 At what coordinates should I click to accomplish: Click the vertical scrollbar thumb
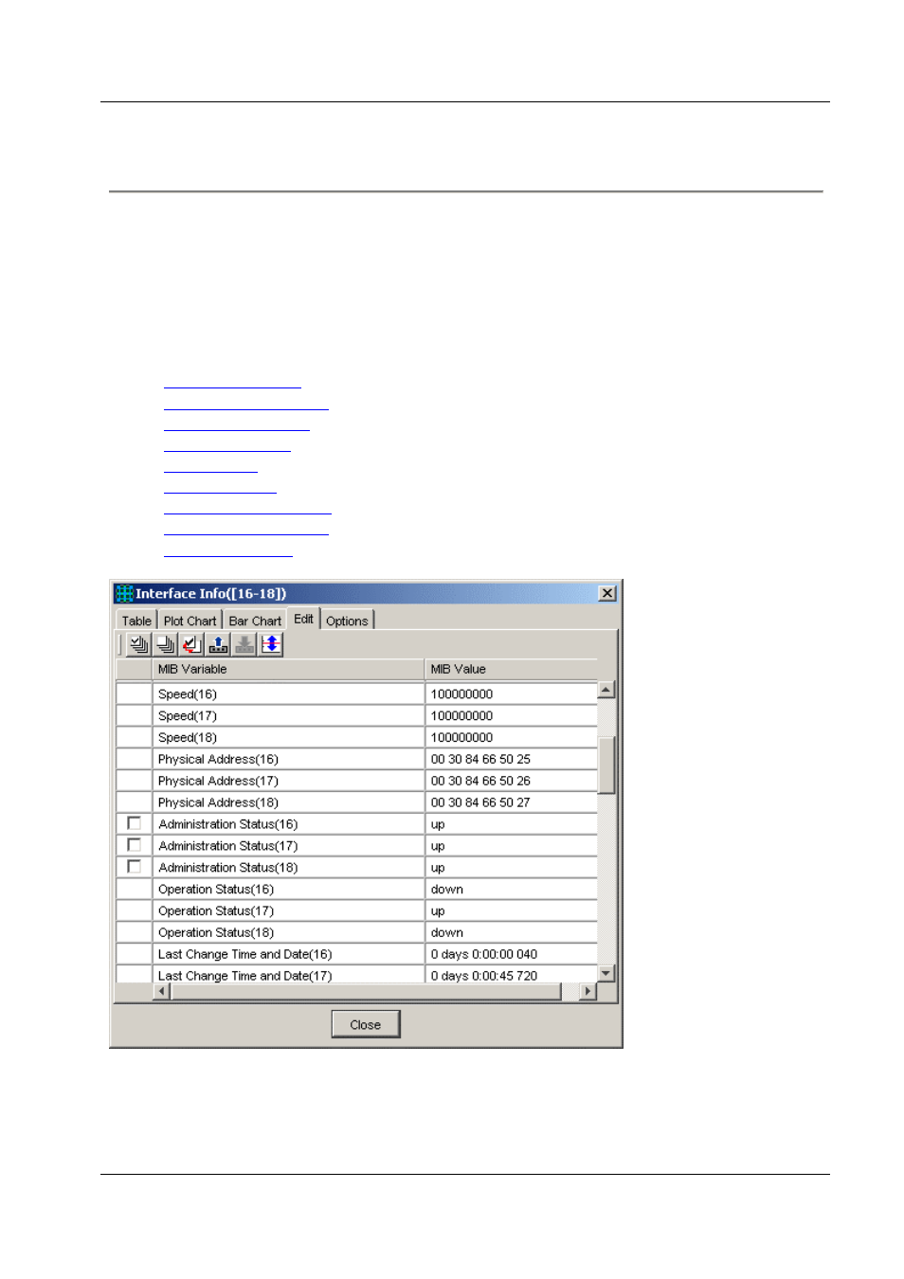606,764
